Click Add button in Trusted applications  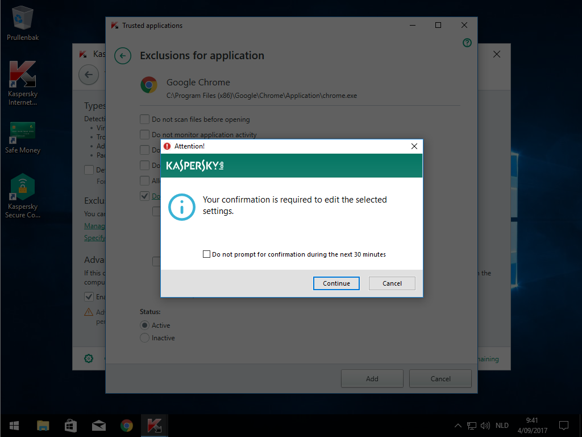click(x=372, y=378)
